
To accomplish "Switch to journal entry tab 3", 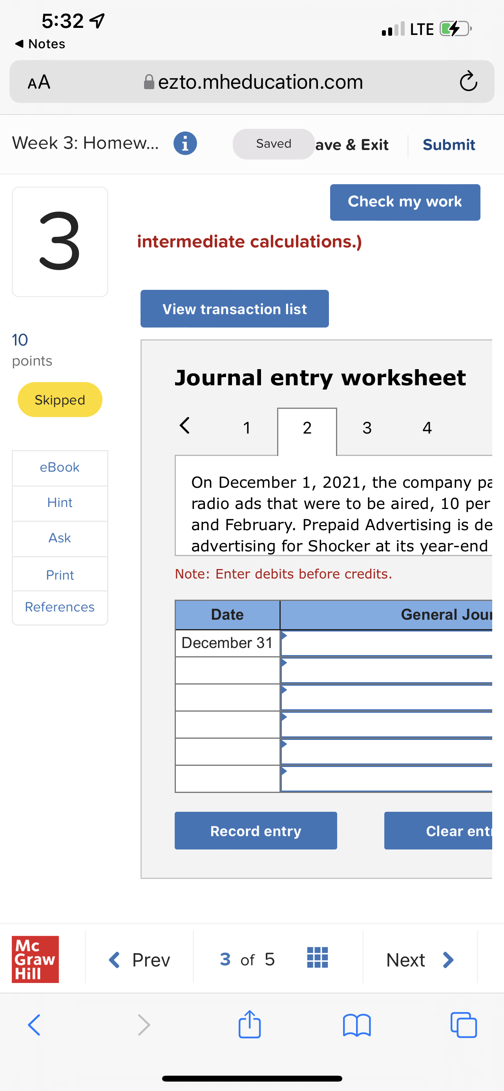I will [x=367, y=428].
